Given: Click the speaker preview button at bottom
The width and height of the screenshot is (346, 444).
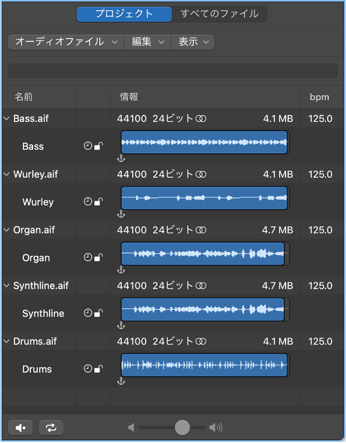Looking at the screenshot, I should [21, 427].
